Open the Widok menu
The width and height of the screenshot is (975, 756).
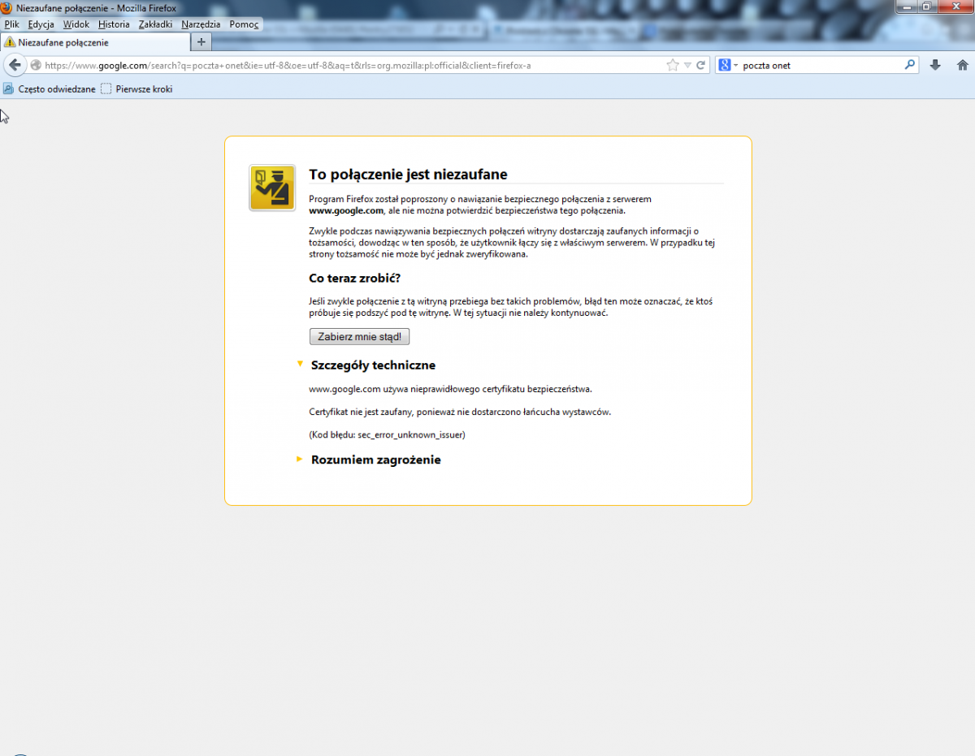[76, 24]
